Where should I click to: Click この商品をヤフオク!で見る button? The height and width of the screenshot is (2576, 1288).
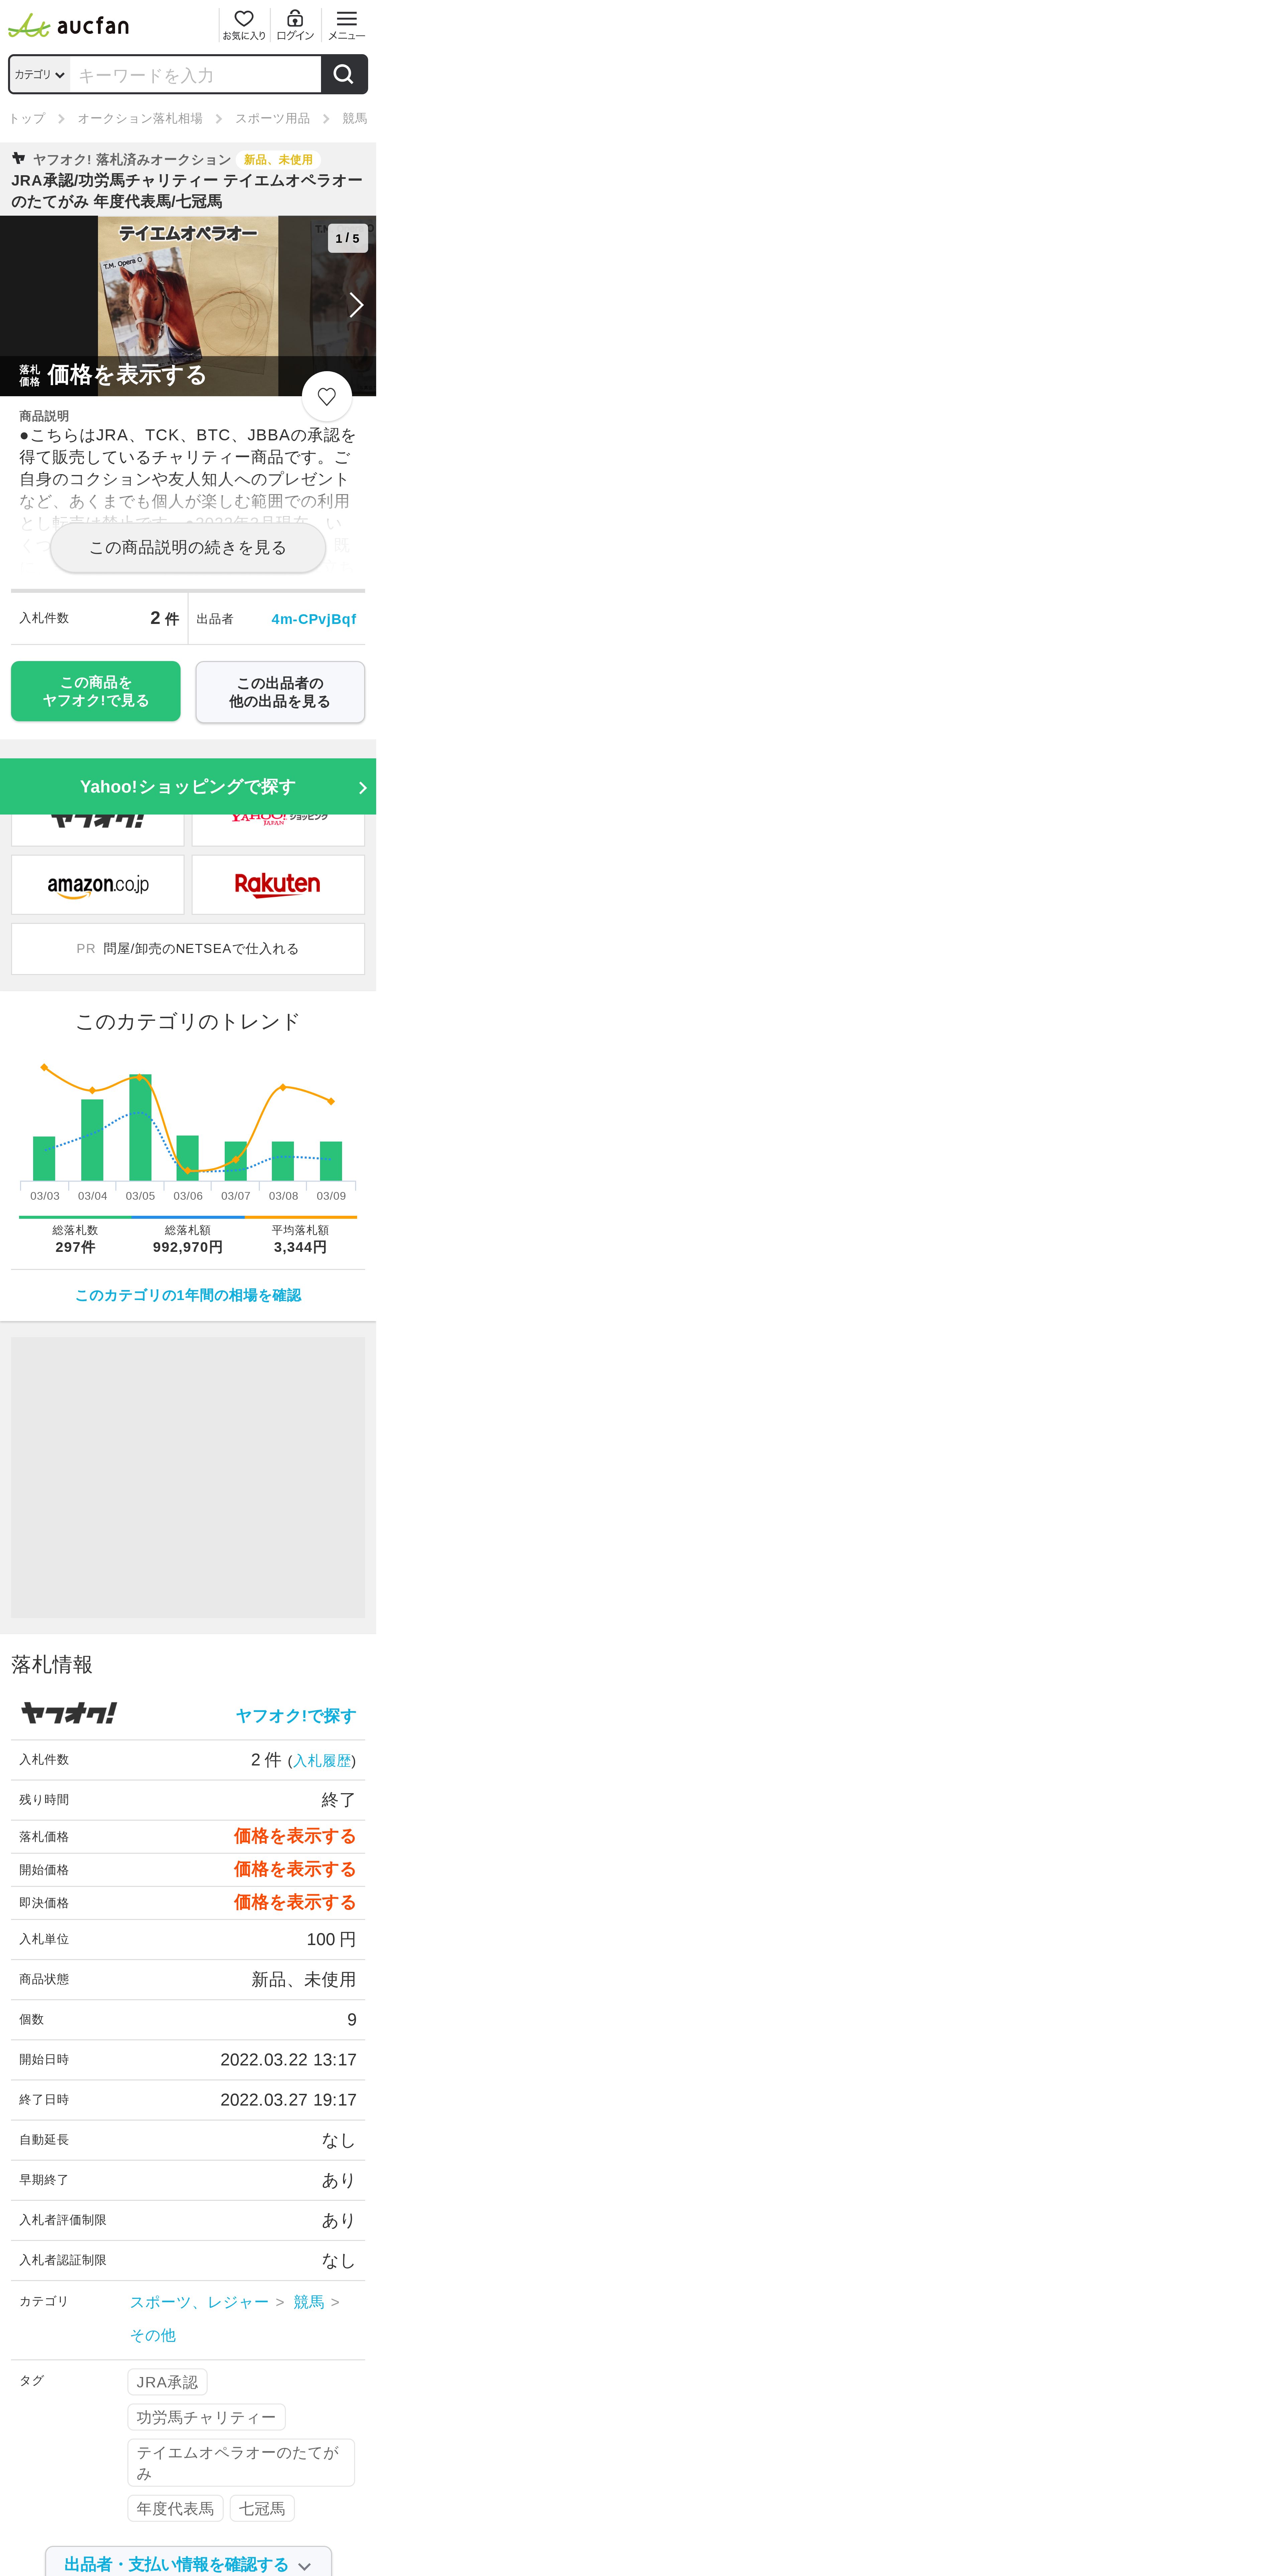(x=96, y=691)
